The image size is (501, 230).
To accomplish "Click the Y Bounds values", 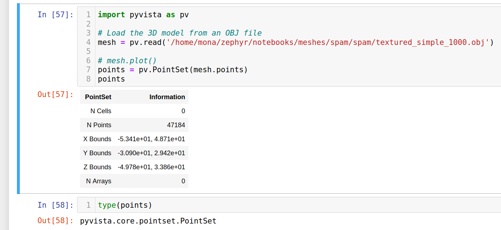I will 151,153.
